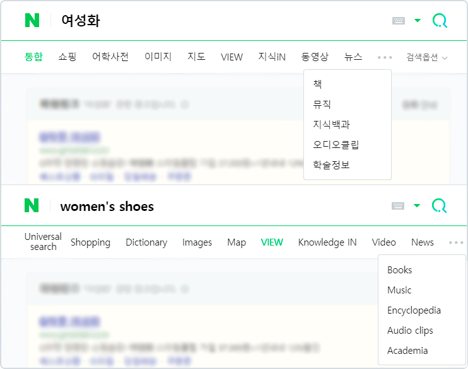Switch to the Video tab
The image size is (468, 369).
pos(384,242)
